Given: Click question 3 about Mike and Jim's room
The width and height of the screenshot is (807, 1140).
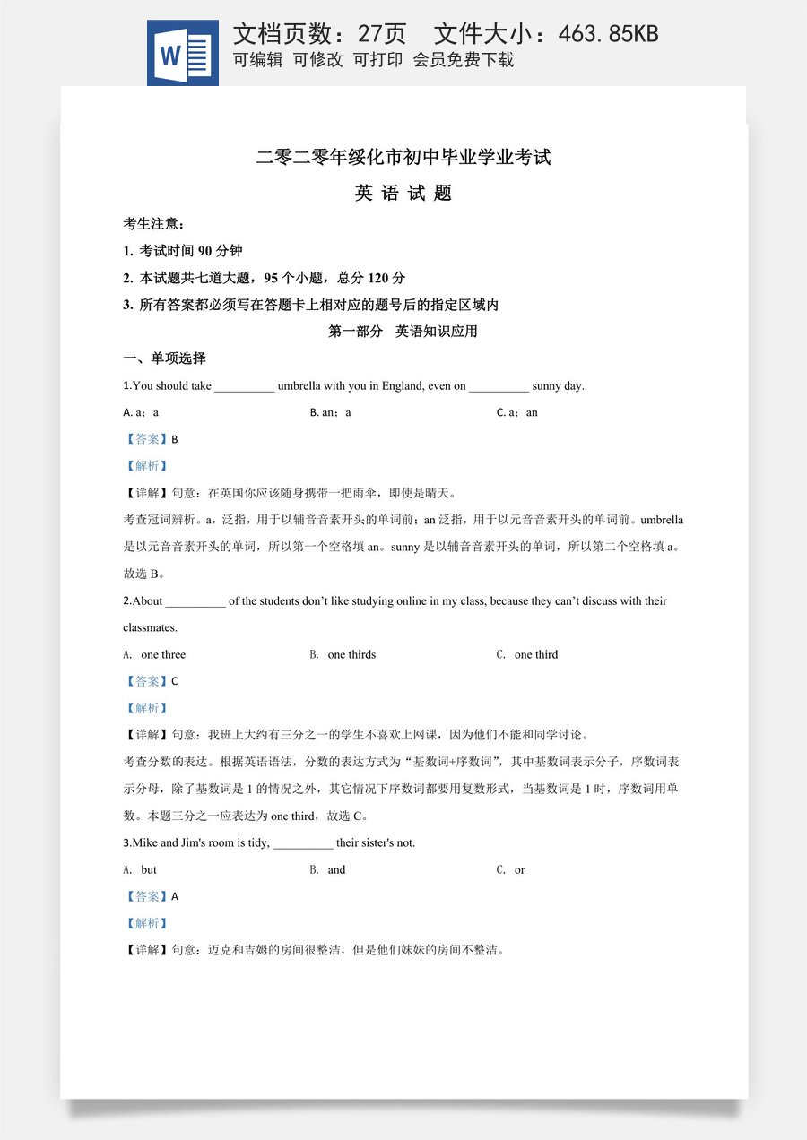Looking at the screenshot, I should 269,842.
